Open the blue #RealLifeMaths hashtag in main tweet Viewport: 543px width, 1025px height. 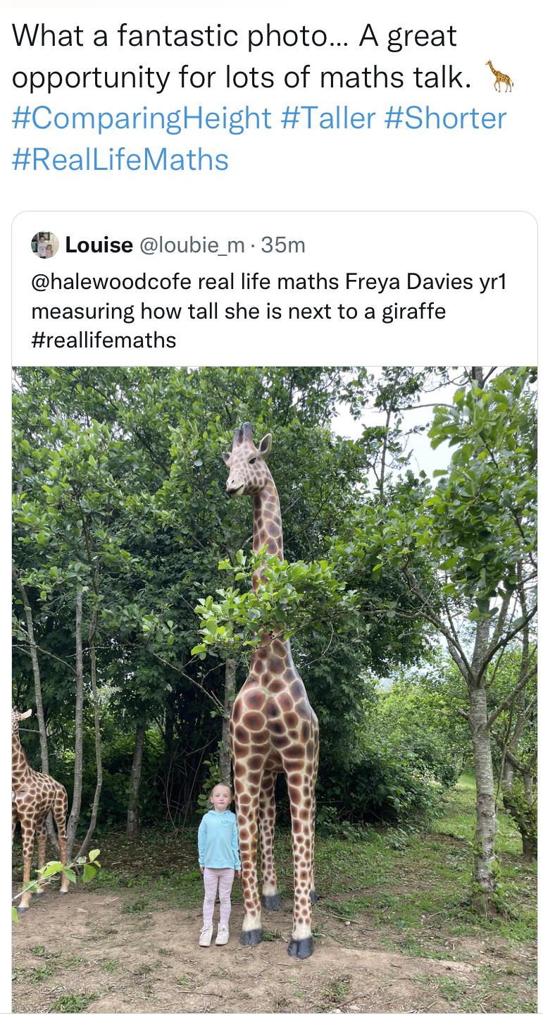point(120,159)
